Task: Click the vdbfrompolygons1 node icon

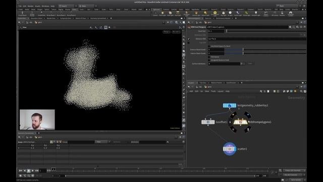Action: (x=240, y=122)
